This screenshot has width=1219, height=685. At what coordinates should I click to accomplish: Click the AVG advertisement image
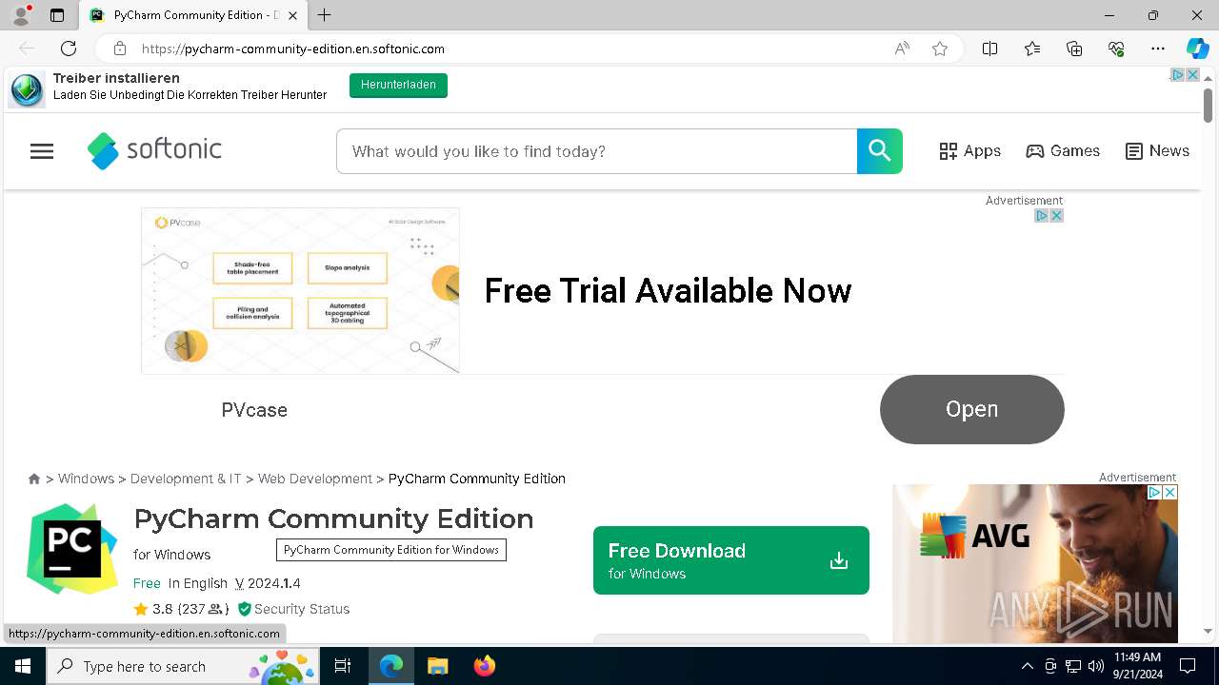1034,563
